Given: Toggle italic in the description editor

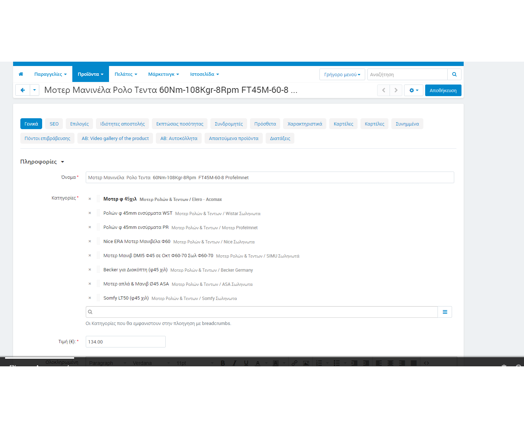Looking at the screenshot, I should [x=234, y=363].
